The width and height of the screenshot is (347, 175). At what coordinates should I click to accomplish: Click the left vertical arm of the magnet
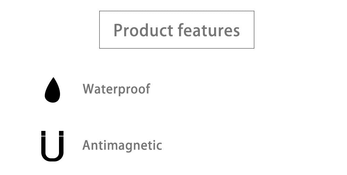tap(43, 145)
